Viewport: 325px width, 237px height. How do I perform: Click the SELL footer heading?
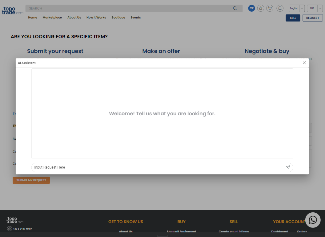[x=234, y=222]
